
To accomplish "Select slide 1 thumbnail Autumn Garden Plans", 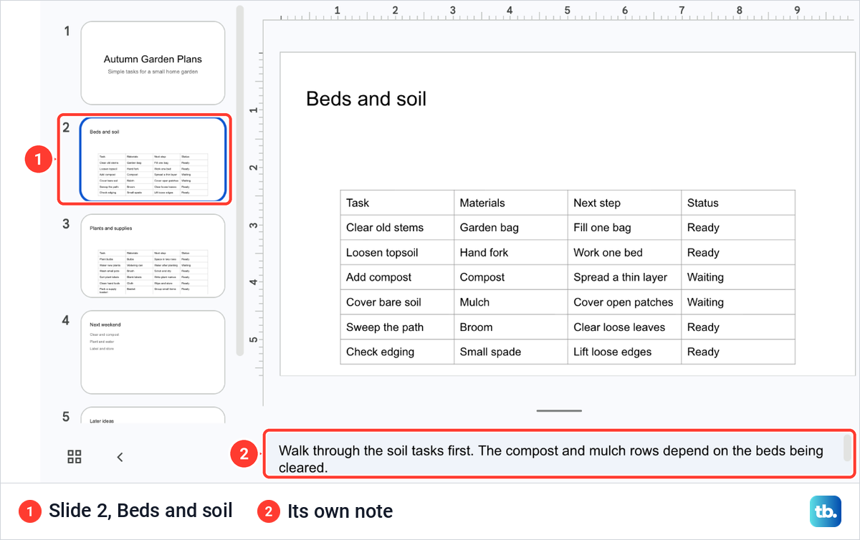I will 153,63.
